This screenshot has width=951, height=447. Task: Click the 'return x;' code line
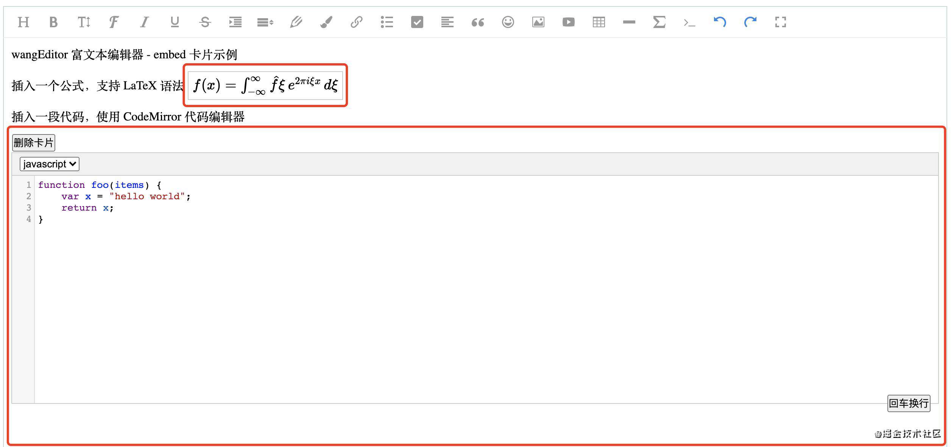[x=87, y=208]
